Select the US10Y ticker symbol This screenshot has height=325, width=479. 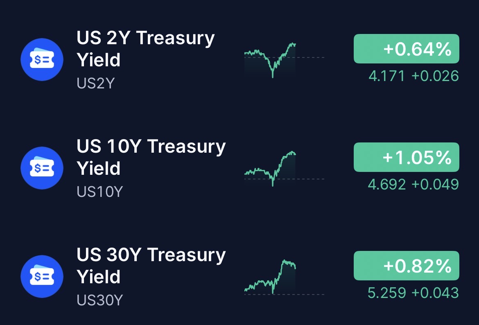click(99, 192)
